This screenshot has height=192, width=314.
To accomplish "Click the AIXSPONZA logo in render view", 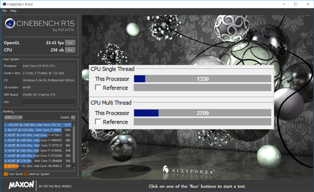I will (x=188, y=171).
